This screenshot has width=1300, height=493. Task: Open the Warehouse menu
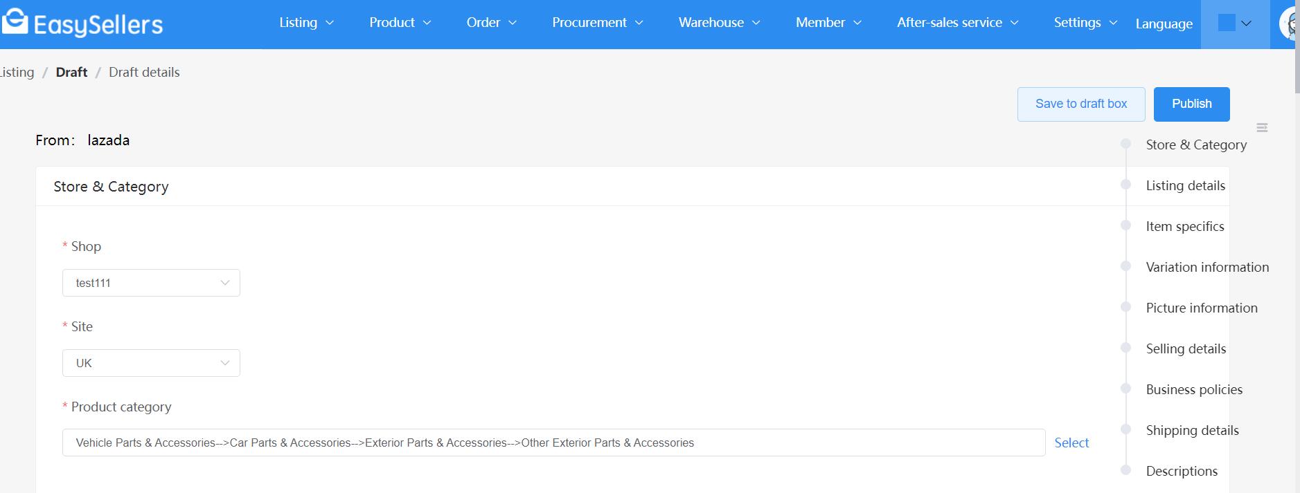[x=719, y=23]
